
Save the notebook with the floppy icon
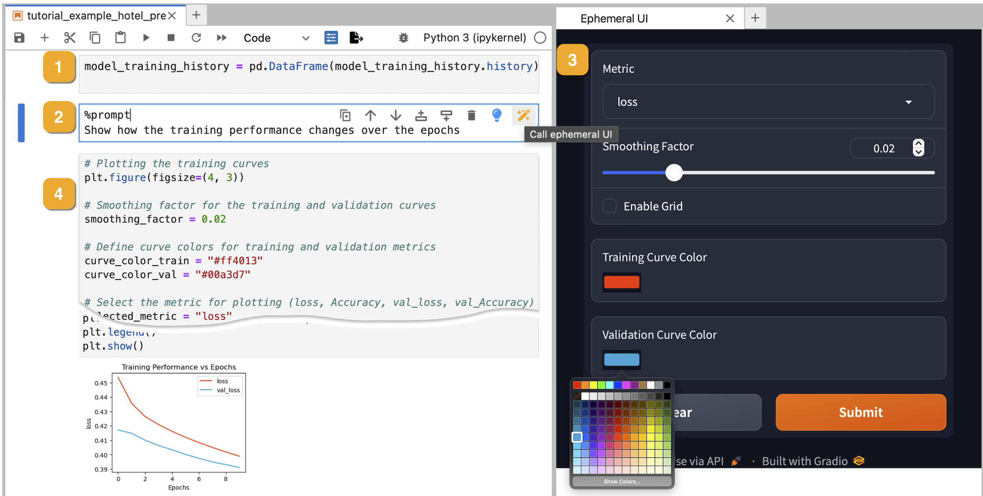tap(19, 38)
